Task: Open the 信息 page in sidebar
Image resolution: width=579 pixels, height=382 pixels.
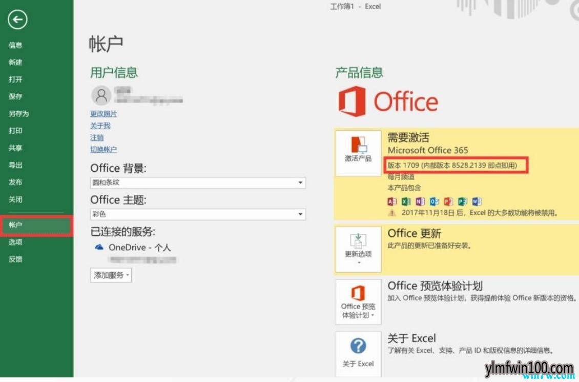Action: click(x=15, y=45)
